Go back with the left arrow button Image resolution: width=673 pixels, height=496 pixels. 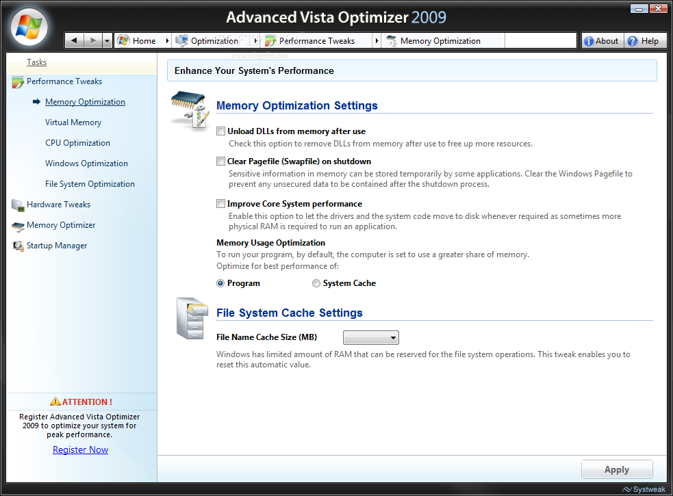(74, 41)
